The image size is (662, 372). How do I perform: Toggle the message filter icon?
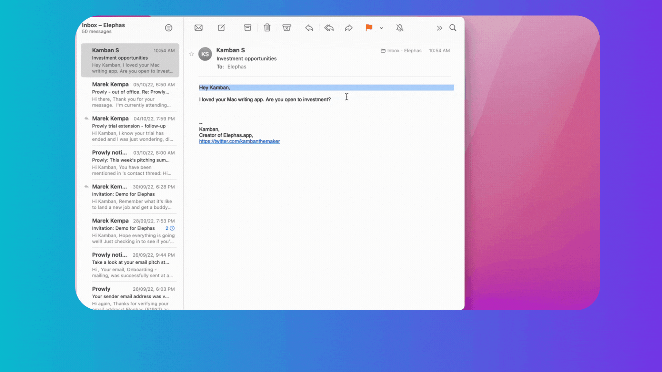pyautogui.click(x=169, y=28)
